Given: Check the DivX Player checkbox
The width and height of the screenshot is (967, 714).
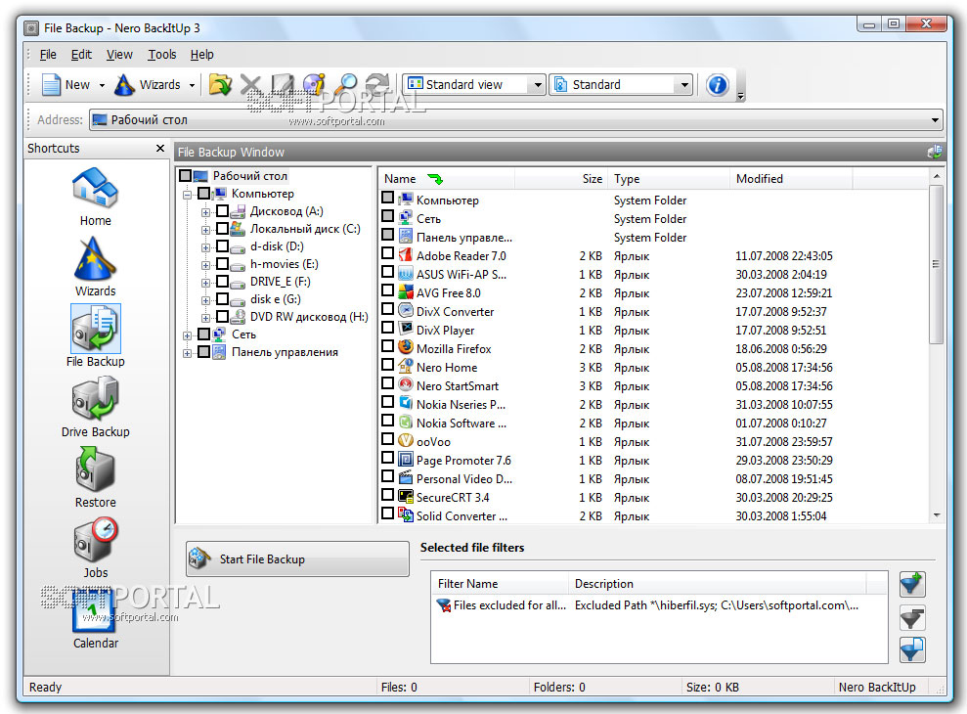Looking at the screenshot, I should 387,328.
